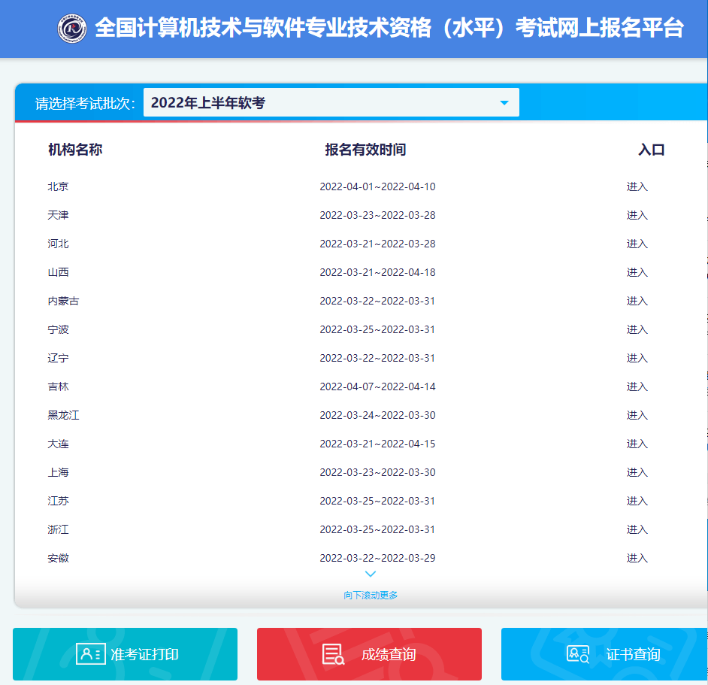The width and height of the screenshot is (708, 685).
Task: Click the down chevron above 向下滚动更多
Action: coord(371,574)
